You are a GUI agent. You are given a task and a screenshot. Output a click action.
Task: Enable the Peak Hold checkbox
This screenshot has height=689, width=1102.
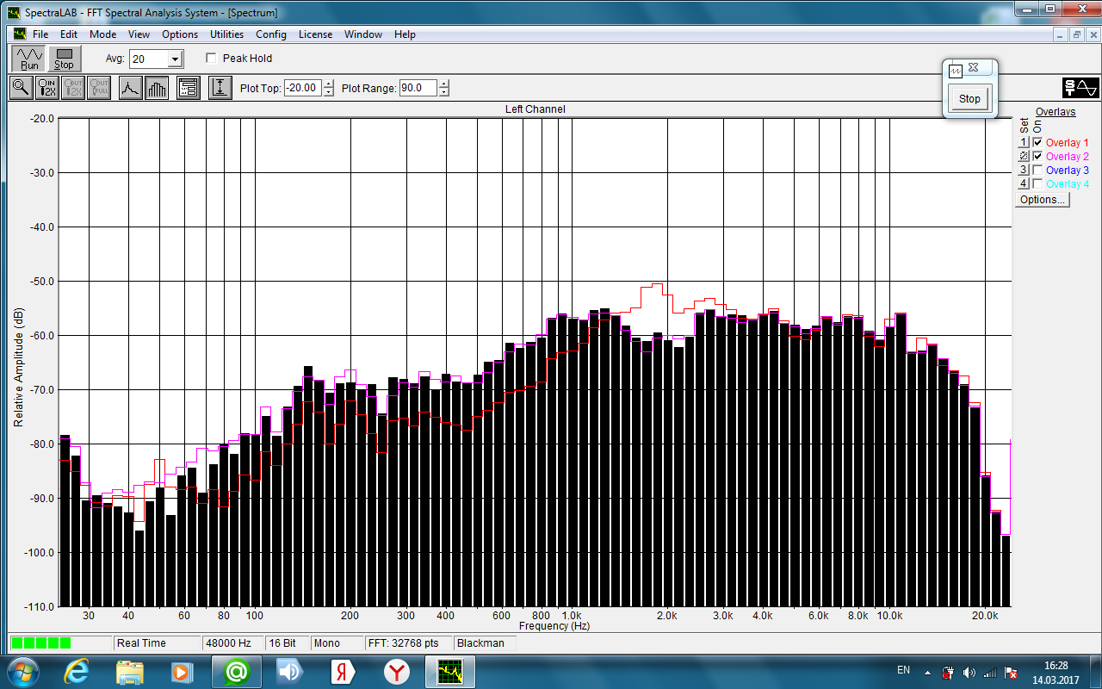[212, 59]
